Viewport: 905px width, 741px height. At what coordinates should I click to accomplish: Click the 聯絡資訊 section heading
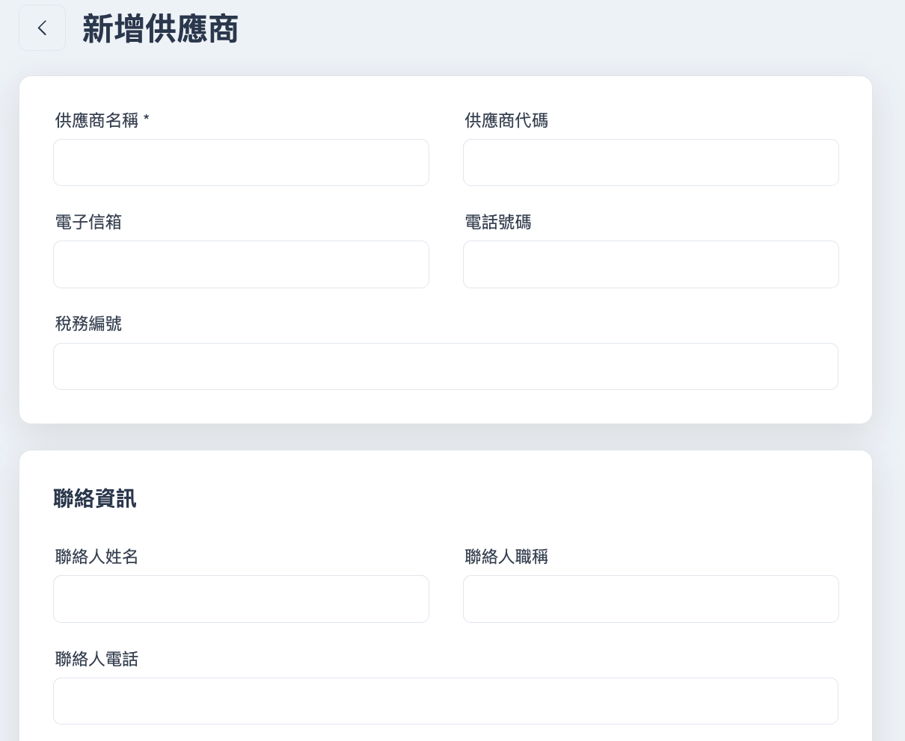pyautogui.click(x=95, y=498)
